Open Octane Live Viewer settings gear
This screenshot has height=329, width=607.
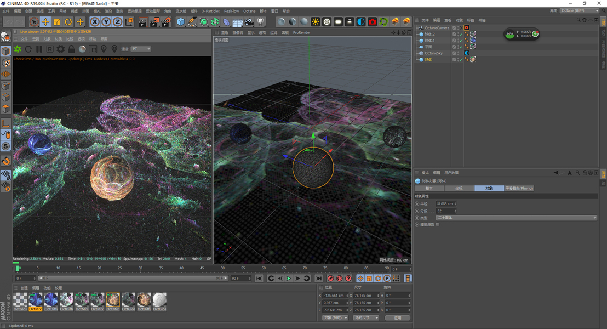tap(61, 49)
